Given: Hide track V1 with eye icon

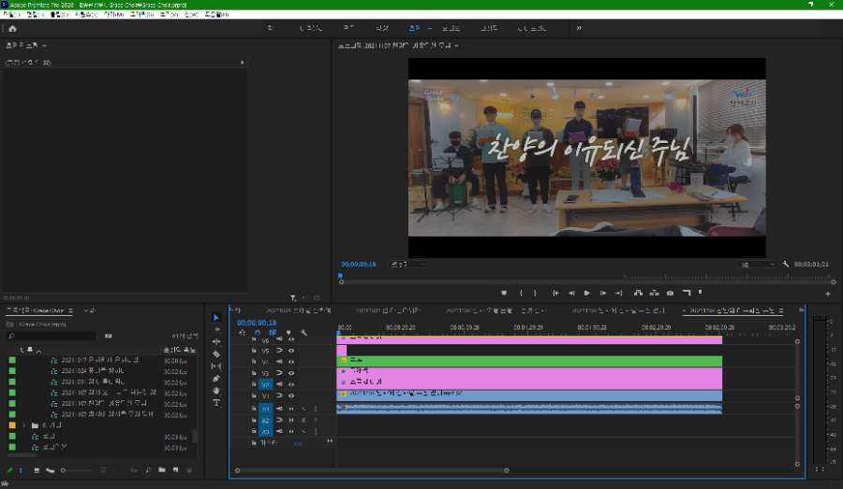Looking at the screenshot, I should (291, 396).
